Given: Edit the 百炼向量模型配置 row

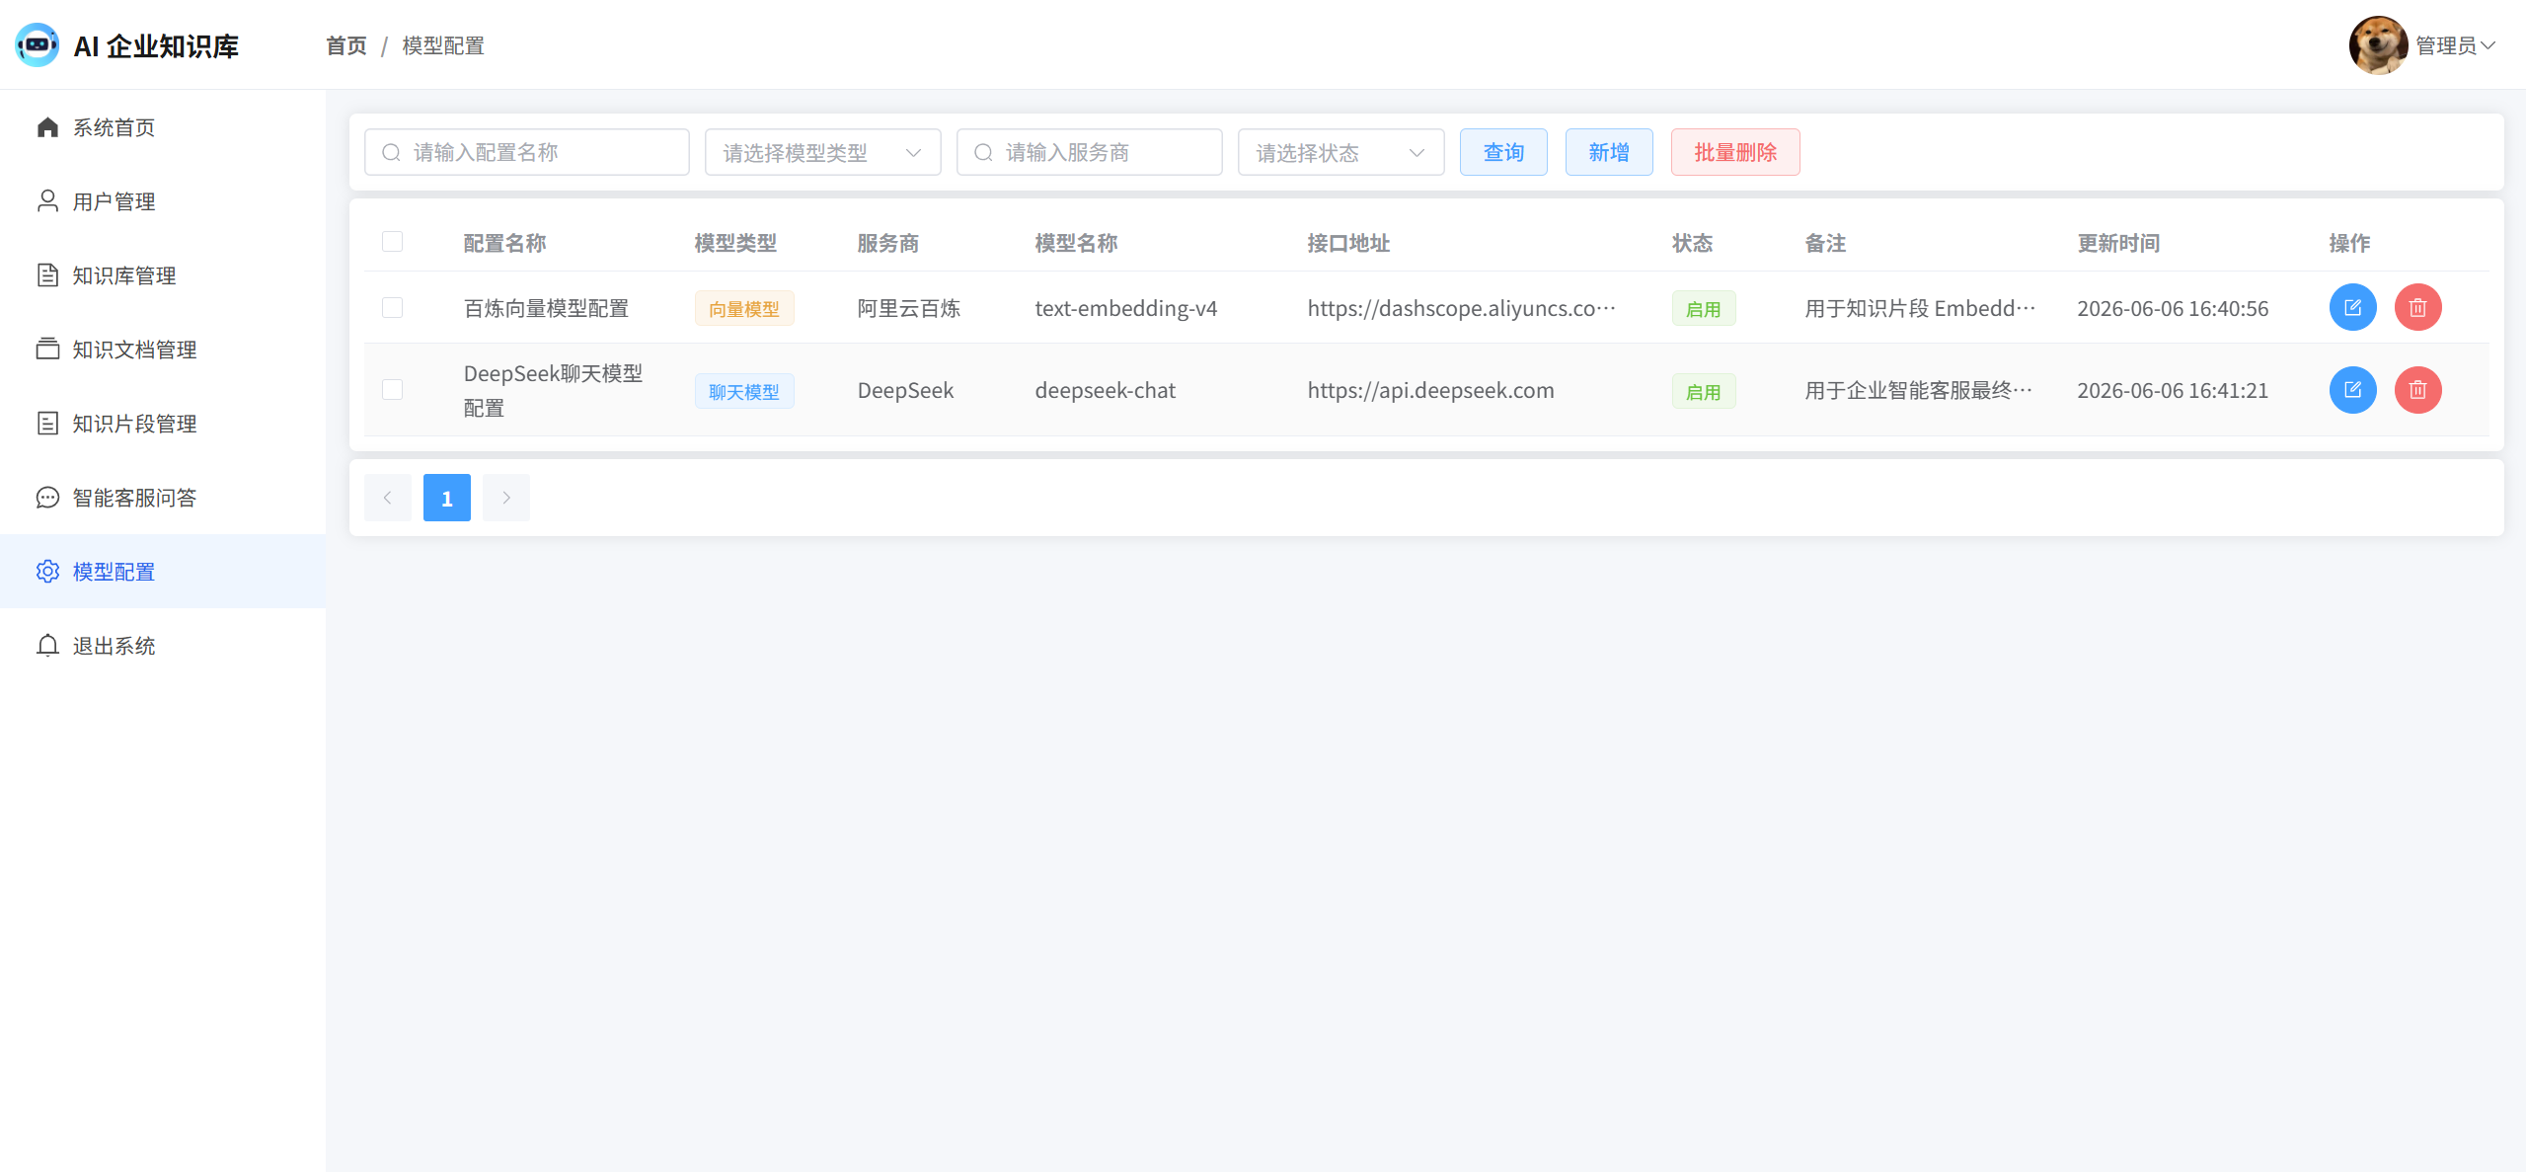Looking at the screenshot, I should [x=2352, y=307].
